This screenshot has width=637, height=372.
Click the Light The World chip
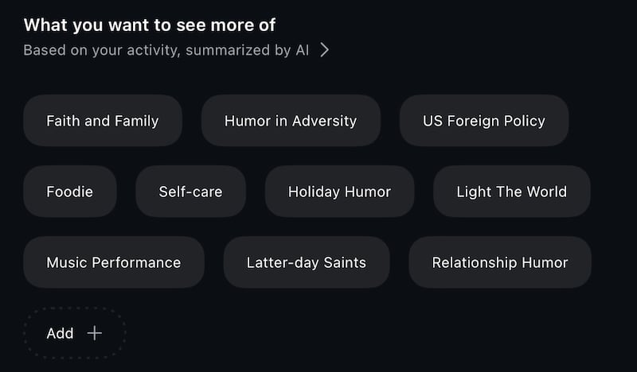[511, 192]
